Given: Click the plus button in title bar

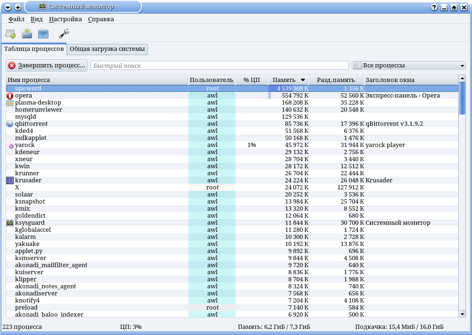Looking at the screenshot, I should point(18,8).
